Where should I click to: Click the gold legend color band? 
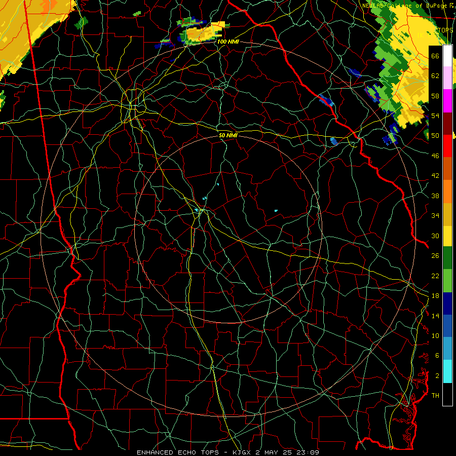click(447, 214)
